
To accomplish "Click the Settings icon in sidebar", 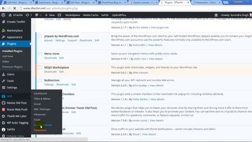I will point(4,88).
